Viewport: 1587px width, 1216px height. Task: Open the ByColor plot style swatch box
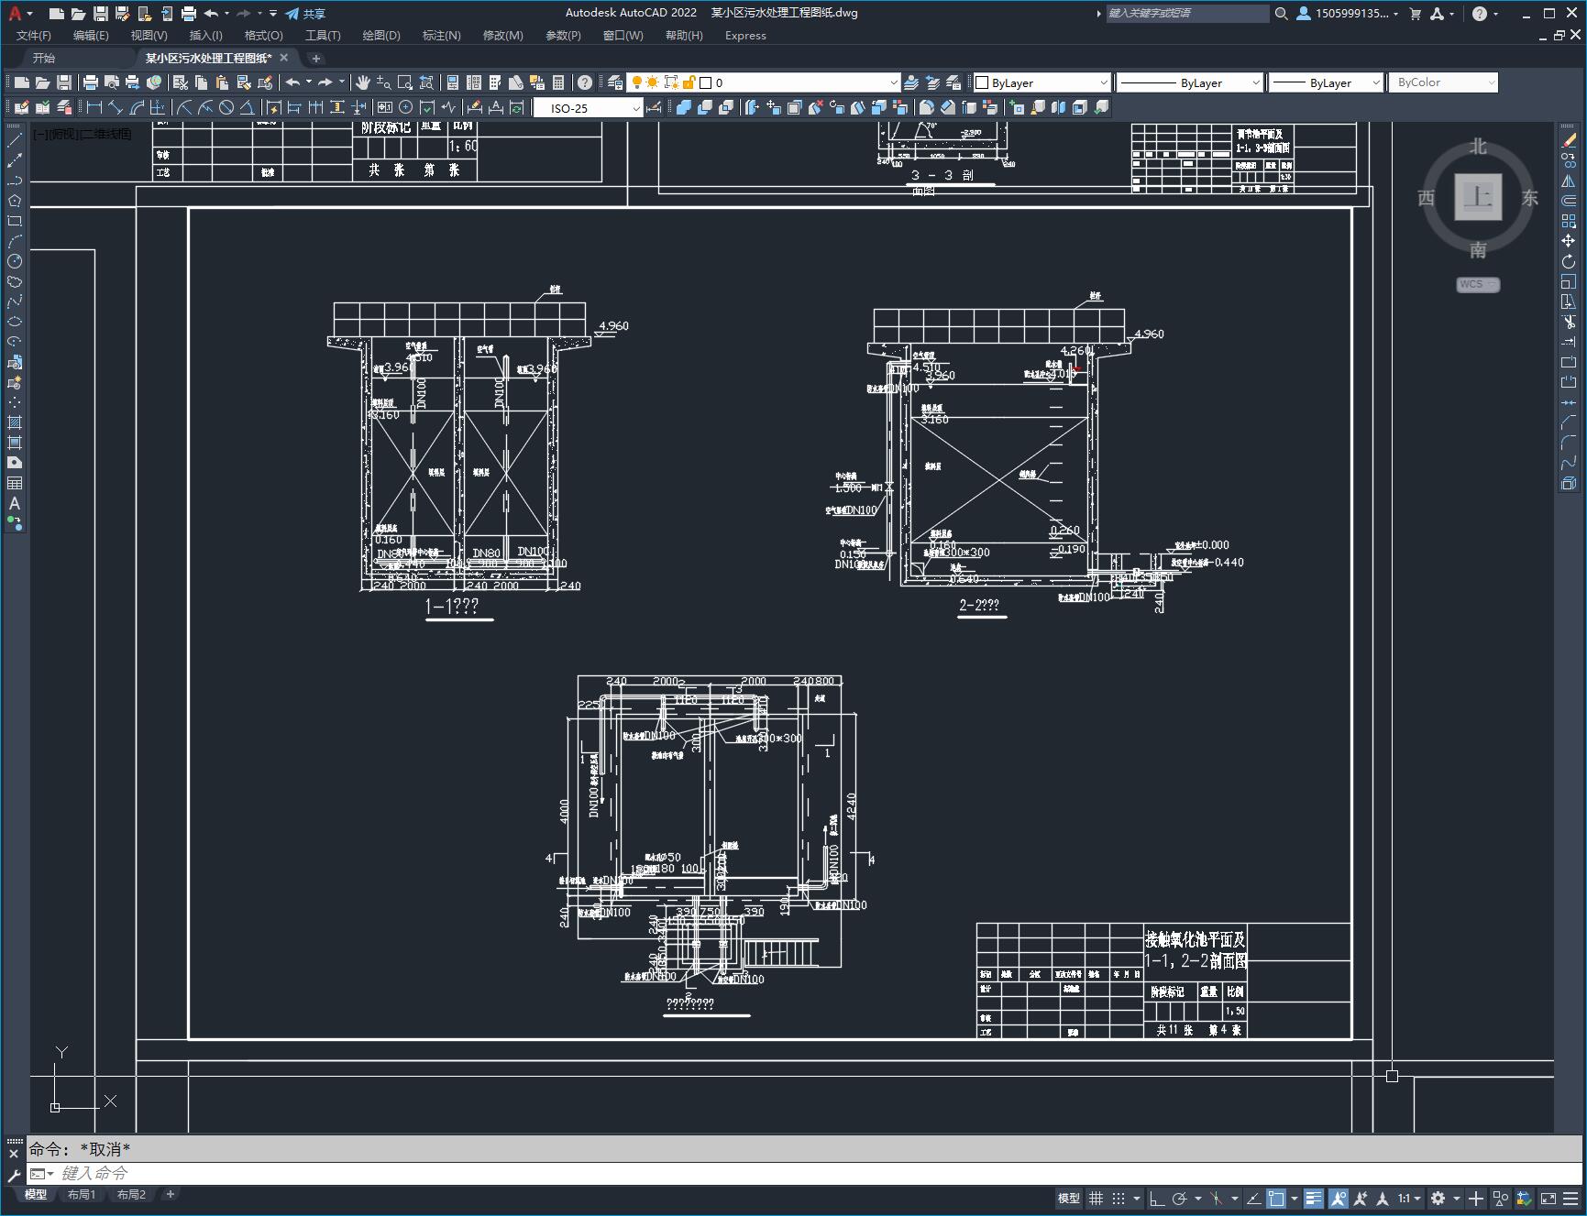tap(1444, 82)
